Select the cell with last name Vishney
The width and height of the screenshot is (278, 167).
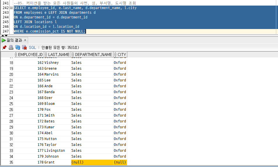(x=57, y=63)
